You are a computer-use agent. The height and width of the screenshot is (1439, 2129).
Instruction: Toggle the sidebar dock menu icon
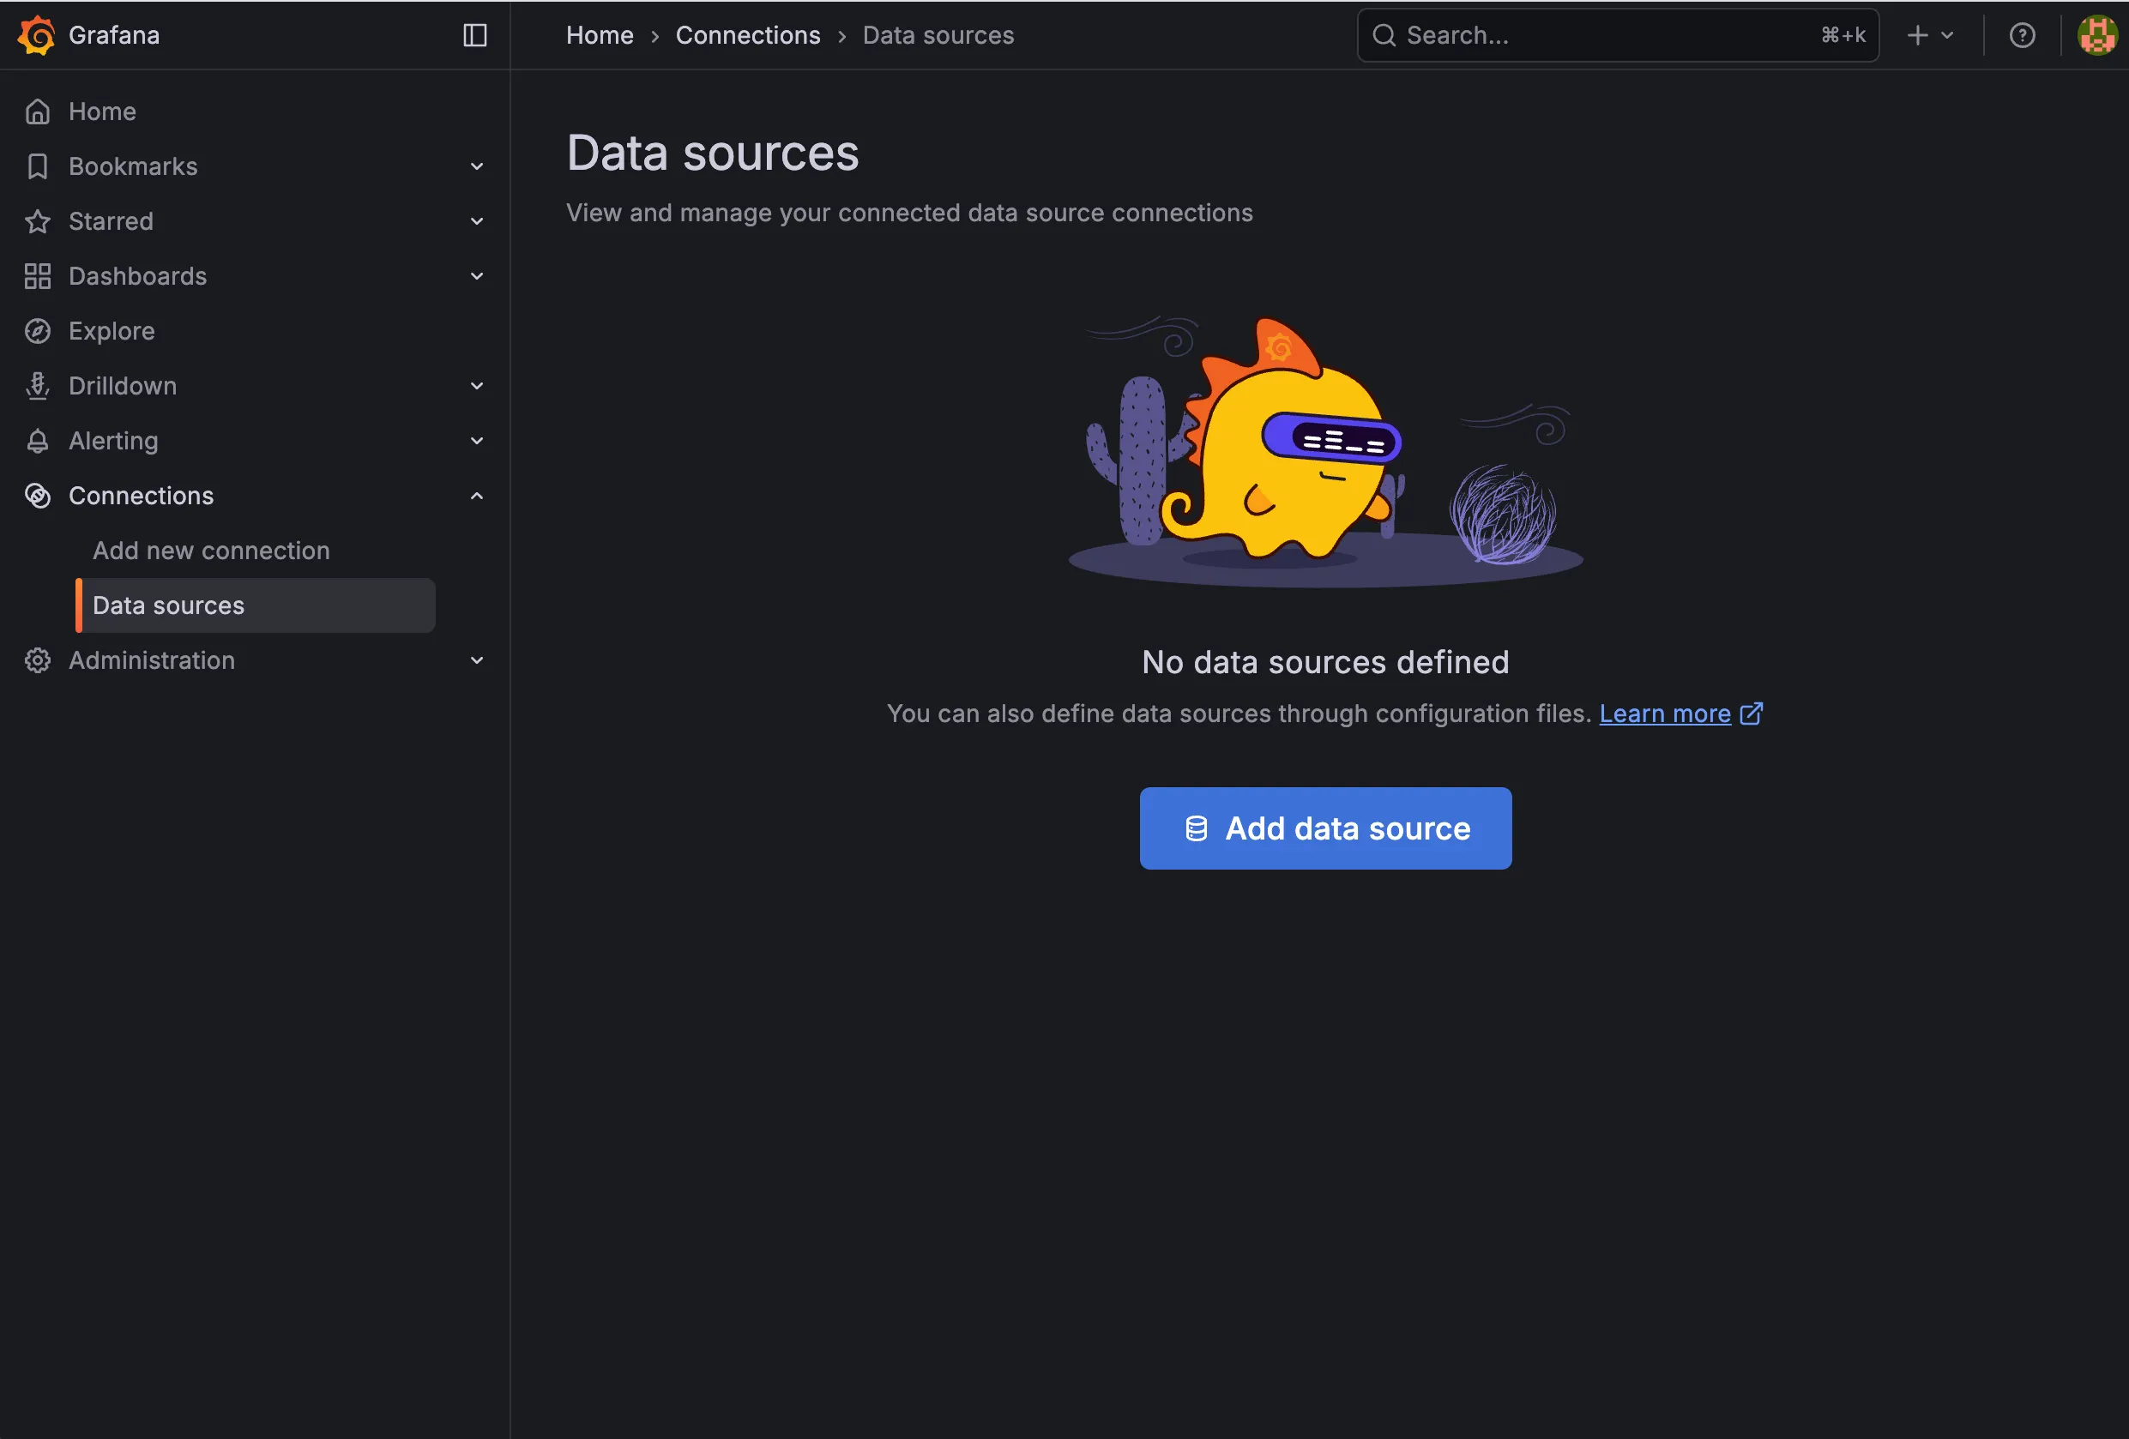(474, 35)
